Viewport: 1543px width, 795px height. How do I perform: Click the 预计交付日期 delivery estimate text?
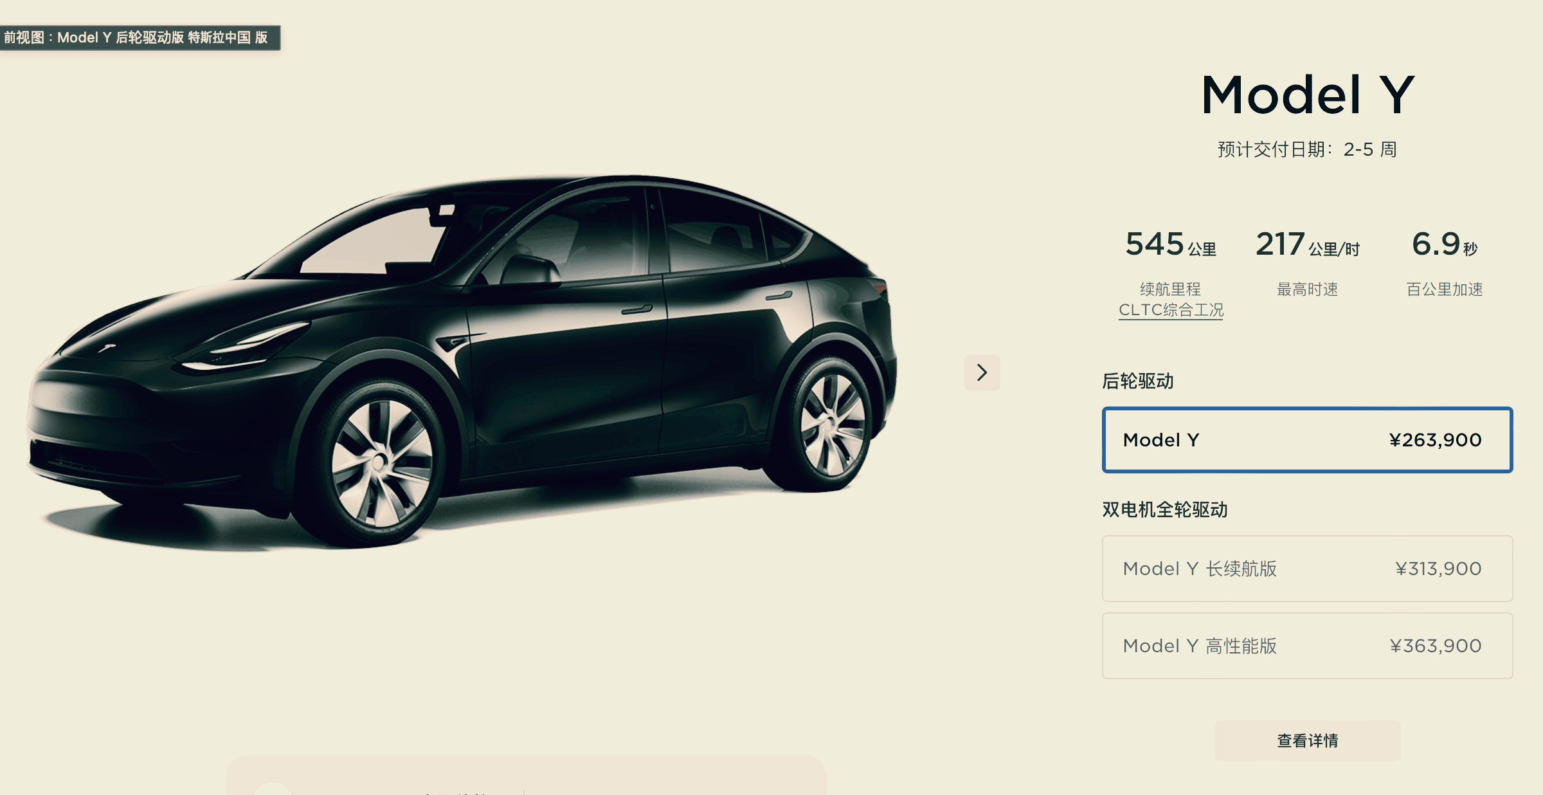(1307, 150)
